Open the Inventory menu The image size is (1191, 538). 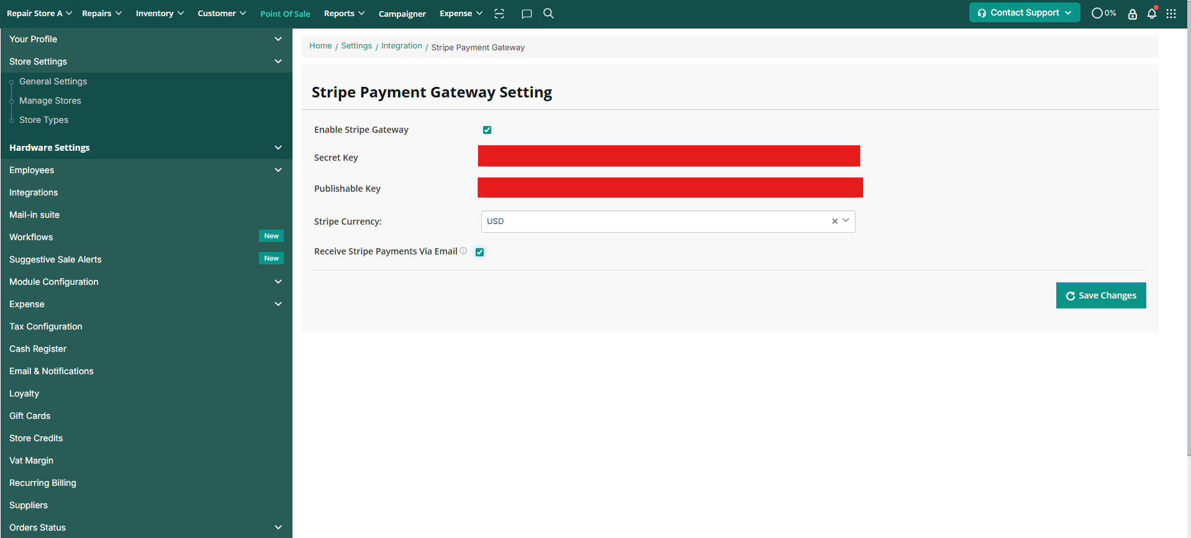160,14
